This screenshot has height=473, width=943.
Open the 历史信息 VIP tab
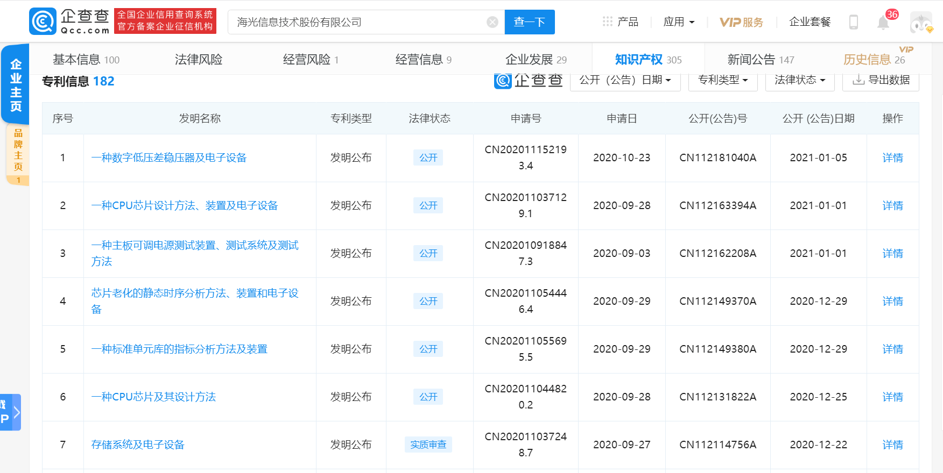pyautogui.click(x=874, y=60)
